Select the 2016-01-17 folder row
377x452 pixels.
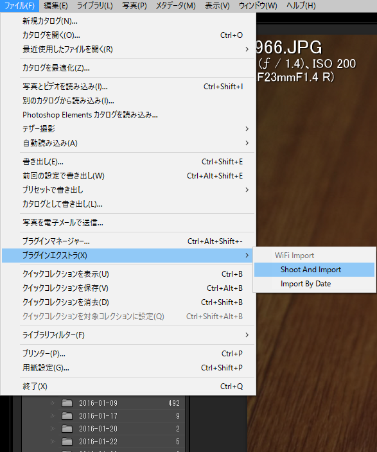pos(103,415)
